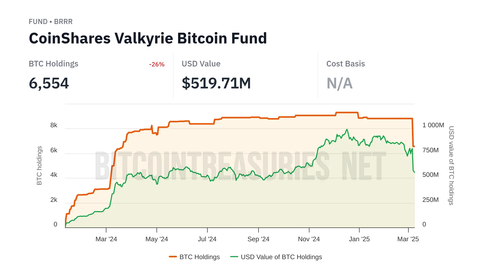Click the May '24 x-axis label
This screenshot has width=491, height=276.
(x=157, y=239)
